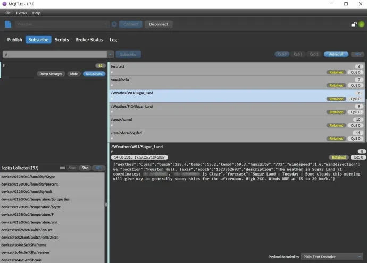Select topic devices/0126f0e0/humidity/unit
Viewport: 367px width, 263px height.
(52, 192)
